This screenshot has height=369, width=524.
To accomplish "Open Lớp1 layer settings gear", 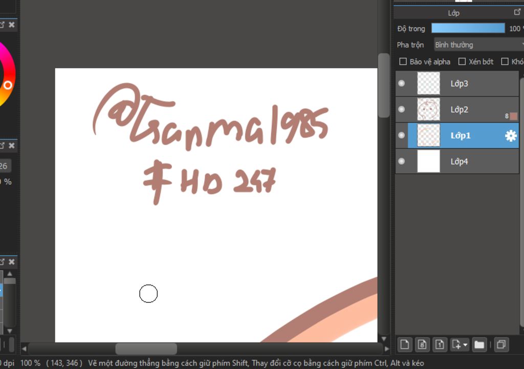I will (511, 136).
